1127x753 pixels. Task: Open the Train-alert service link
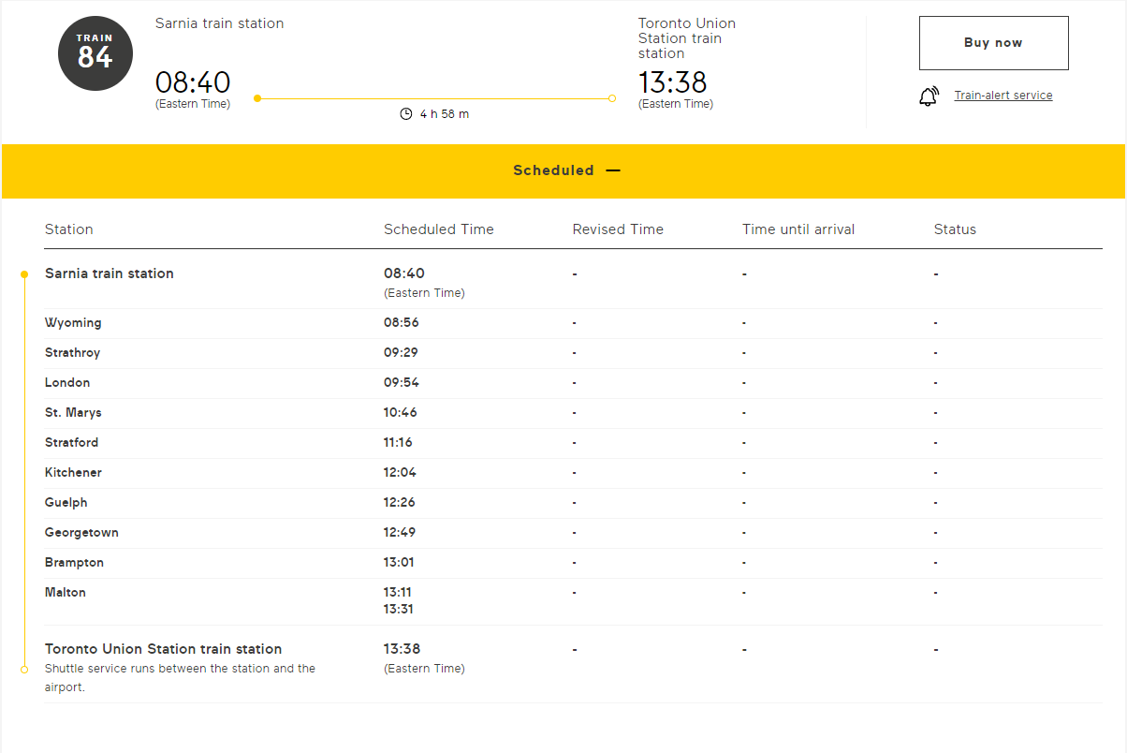click(1003, 96)
